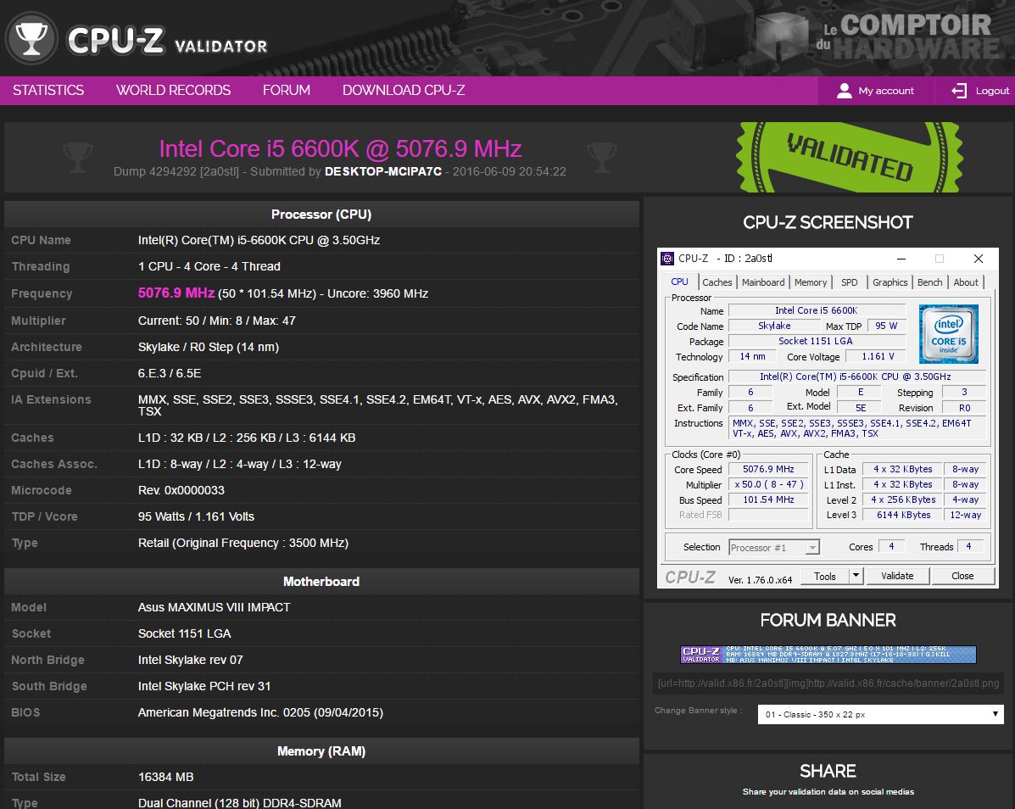Click the CPU-Z window title chip icon
Viewport: 1015px width, 809px height.
668,259
